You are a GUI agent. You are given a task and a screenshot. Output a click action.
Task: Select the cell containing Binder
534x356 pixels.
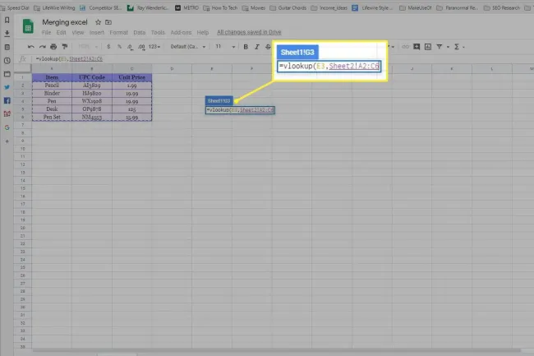click(52, 94)
